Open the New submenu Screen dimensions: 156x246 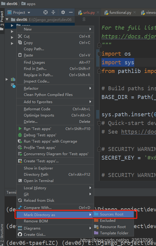[x=55, y=29]
